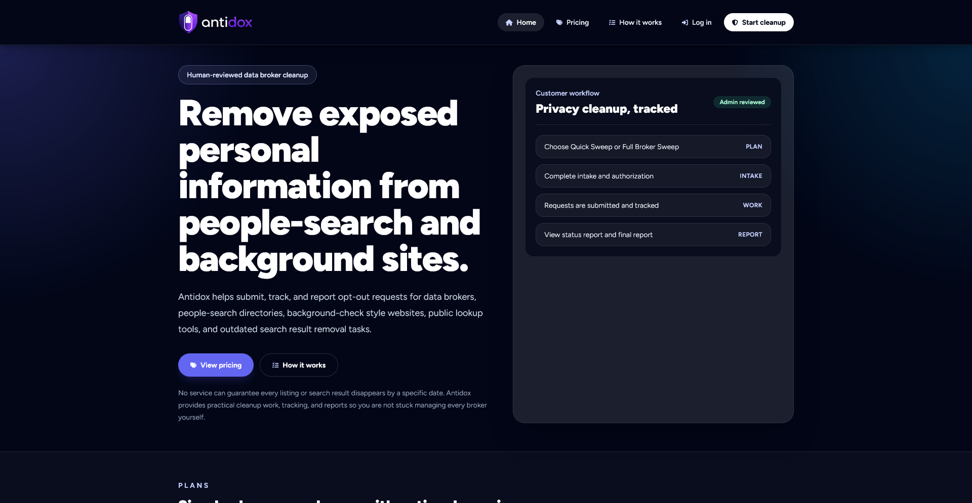Click the PLAN tag label
This screenshot has height=503, width=972.
coord(754,147)
